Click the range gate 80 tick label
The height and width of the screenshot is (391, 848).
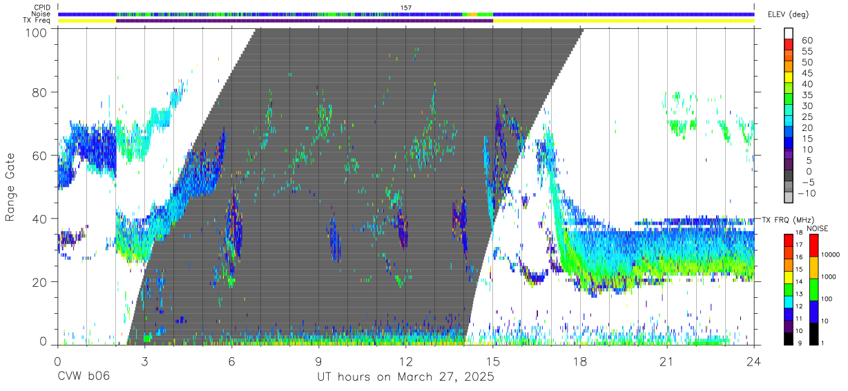tap(39, 92)
